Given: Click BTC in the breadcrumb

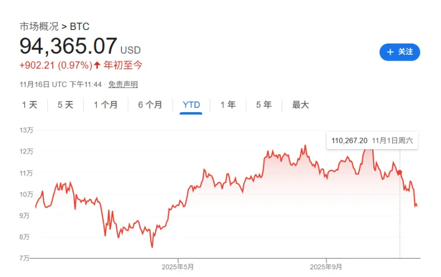Looking at the screenshot, I should 80,26.
